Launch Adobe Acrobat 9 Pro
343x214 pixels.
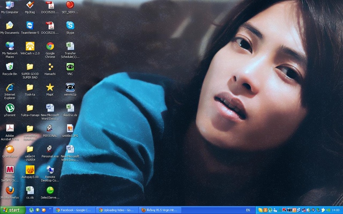[x=10, y=132]
